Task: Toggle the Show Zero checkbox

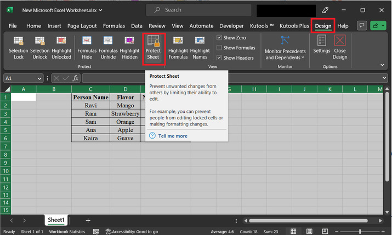Action: 219,38
